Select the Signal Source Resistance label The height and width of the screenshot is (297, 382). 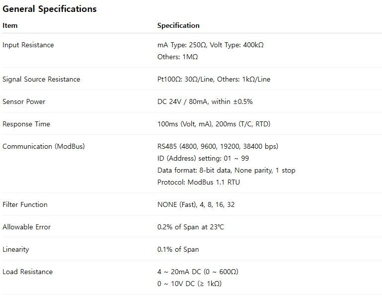41,79
